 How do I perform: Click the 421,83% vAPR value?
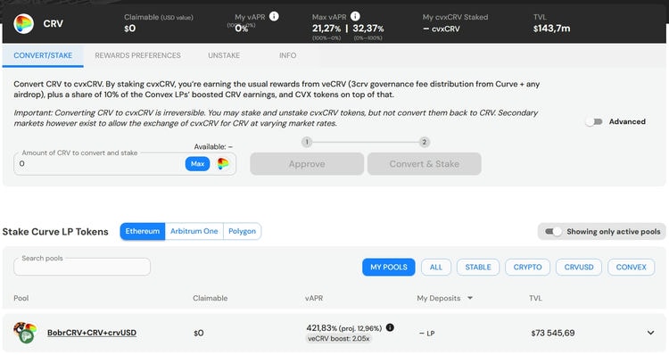(x=321, y=327)
